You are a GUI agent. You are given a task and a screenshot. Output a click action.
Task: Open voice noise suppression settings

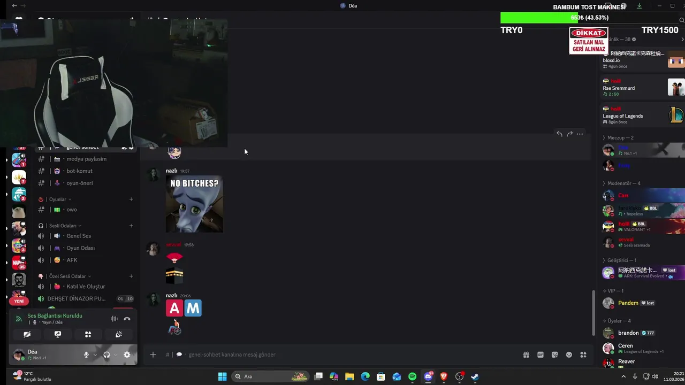point(114,319)
